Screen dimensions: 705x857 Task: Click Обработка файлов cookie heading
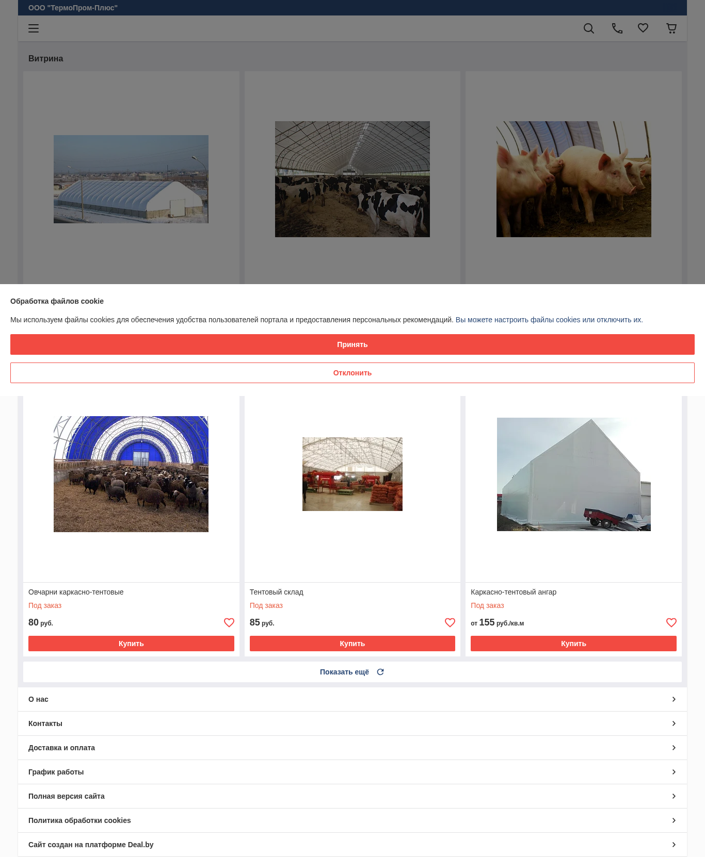(x=57, y=301)
